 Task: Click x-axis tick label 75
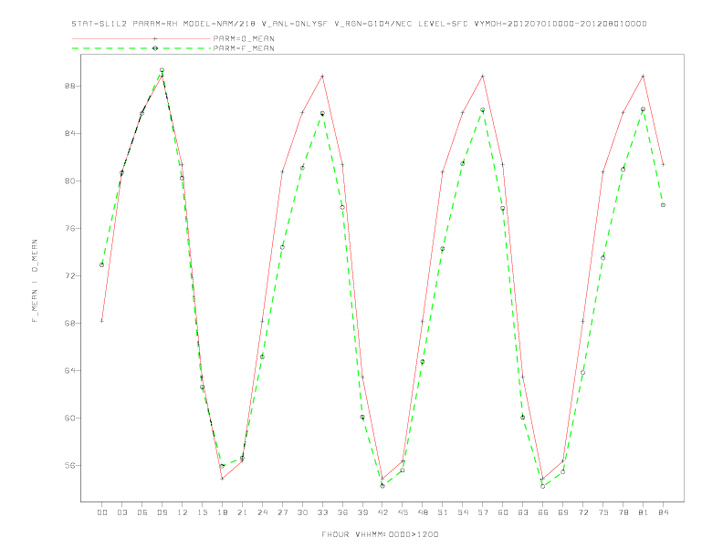603,512
